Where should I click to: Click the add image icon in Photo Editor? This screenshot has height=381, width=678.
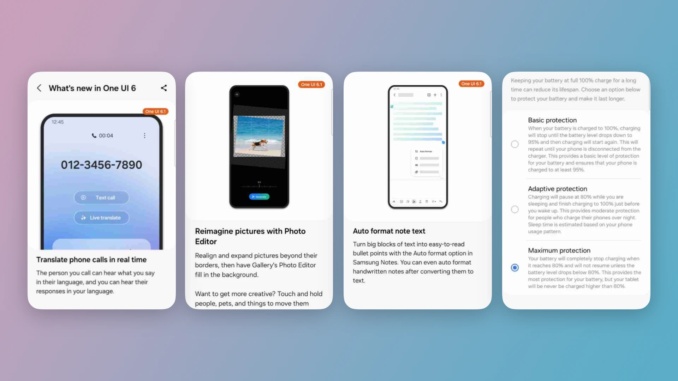[236, 95]
